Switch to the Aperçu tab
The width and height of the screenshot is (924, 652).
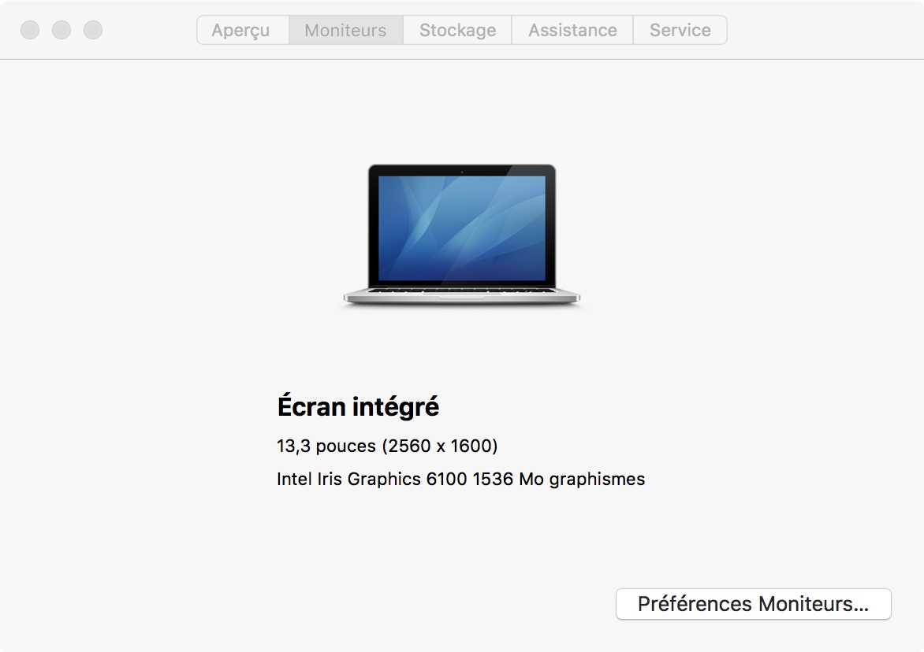coord(243,30)
